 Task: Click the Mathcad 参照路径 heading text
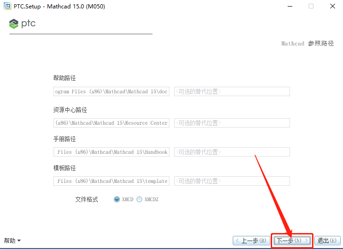[307, 44]
